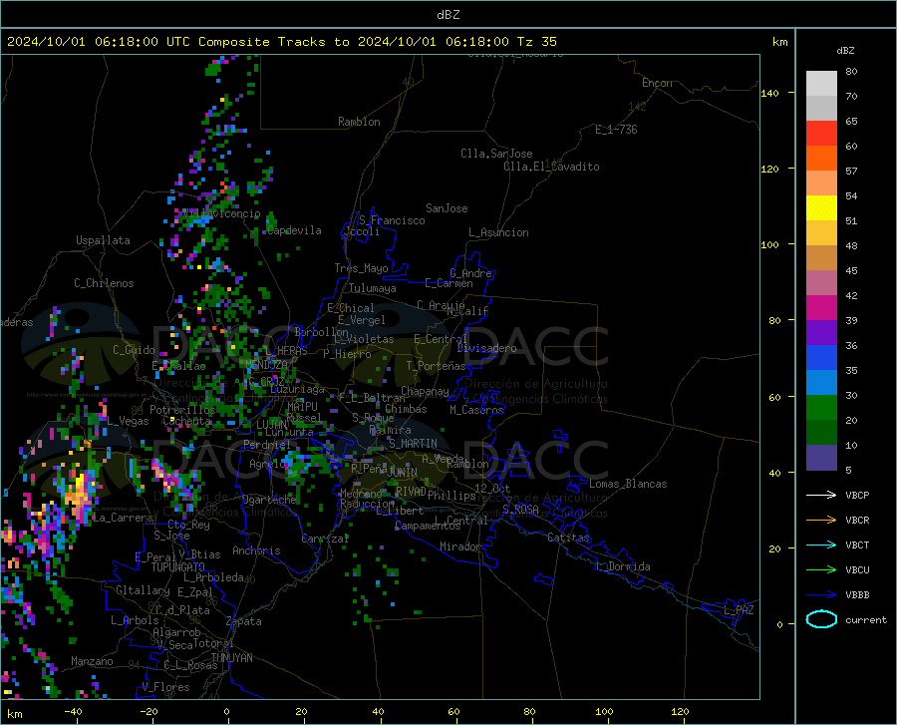Click the S_MARTIN map label
This screenshot has height=725, width=897.
(413, 444)
